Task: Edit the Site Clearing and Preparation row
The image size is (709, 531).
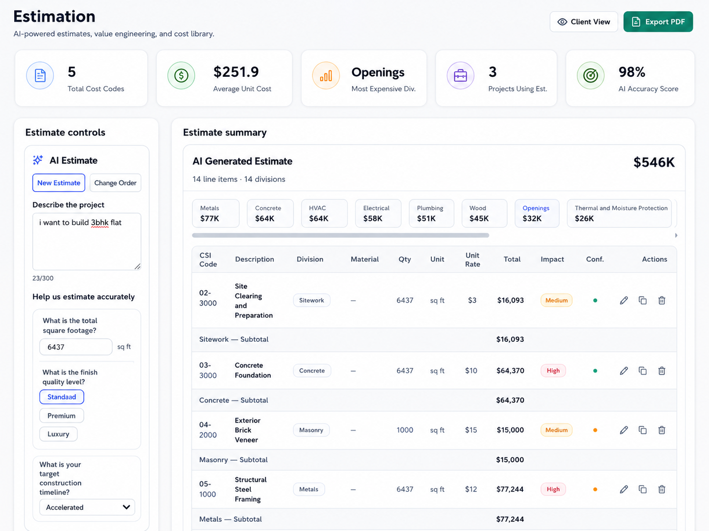Action: pyautogui.click(x=623, y=300)
